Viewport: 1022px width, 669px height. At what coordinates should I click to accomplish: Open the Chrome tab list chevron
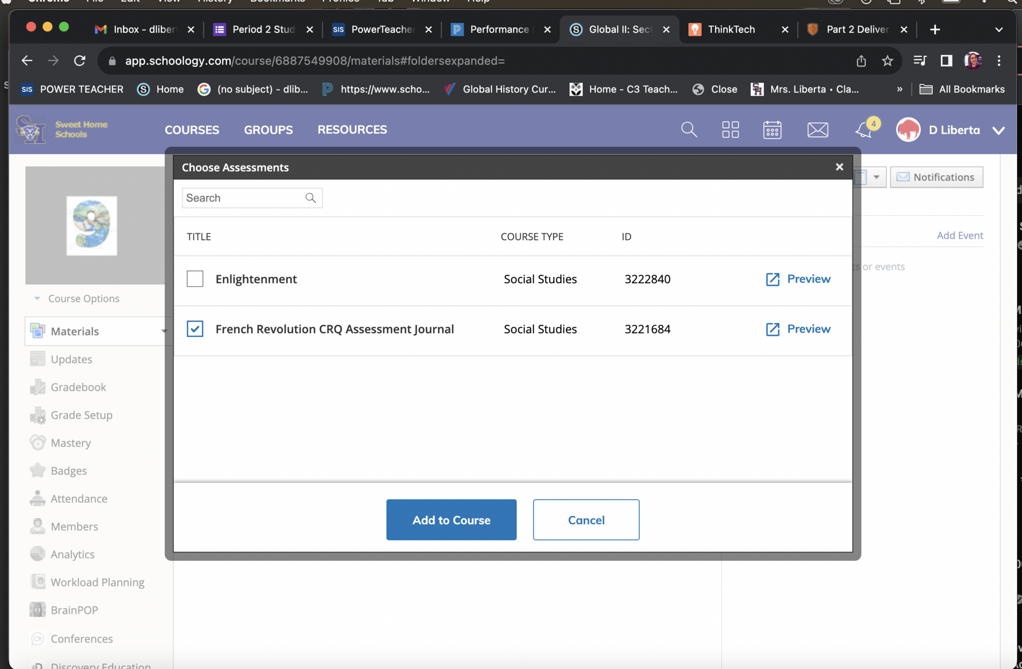(x=999, y=29)
